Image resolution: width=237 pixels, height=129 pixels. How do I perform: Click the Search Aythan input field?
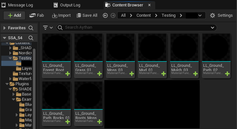pos(135,28)
